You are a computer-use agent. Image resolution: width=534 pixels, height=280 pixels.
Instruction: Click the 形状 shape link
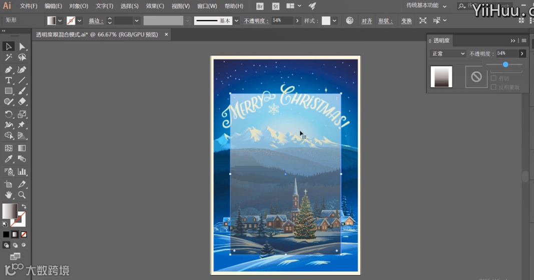385,21
